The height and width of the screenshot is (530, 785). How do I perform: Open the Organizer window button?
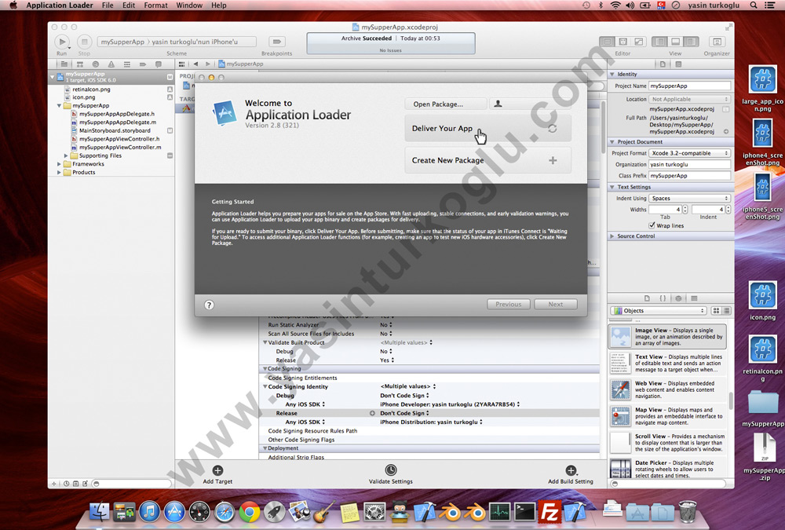717,42
